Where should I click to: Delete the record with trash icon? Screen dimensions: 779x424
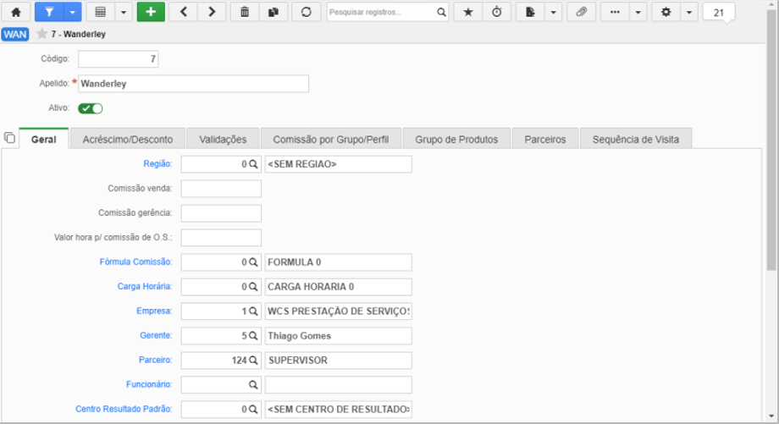245,12
